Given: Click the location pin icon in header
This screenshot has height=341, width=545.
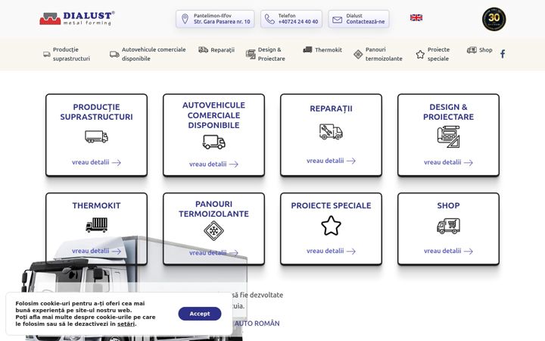Looking at the screenshot, I should click(185, 18).
